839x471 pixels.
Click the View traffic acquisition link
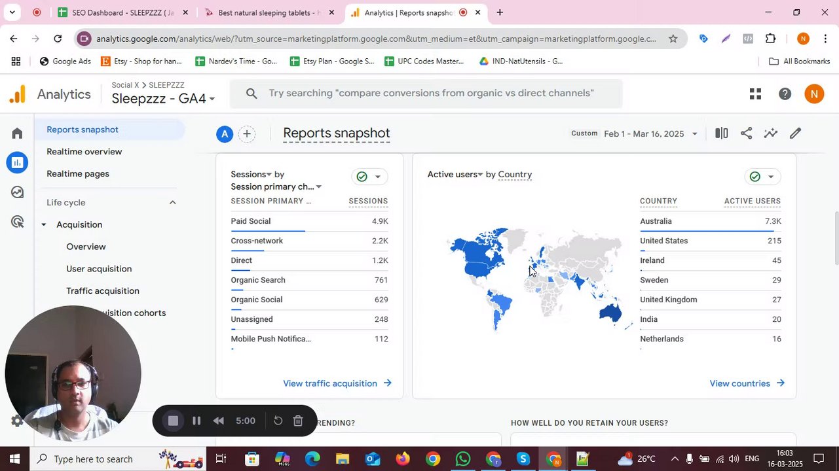337,383
